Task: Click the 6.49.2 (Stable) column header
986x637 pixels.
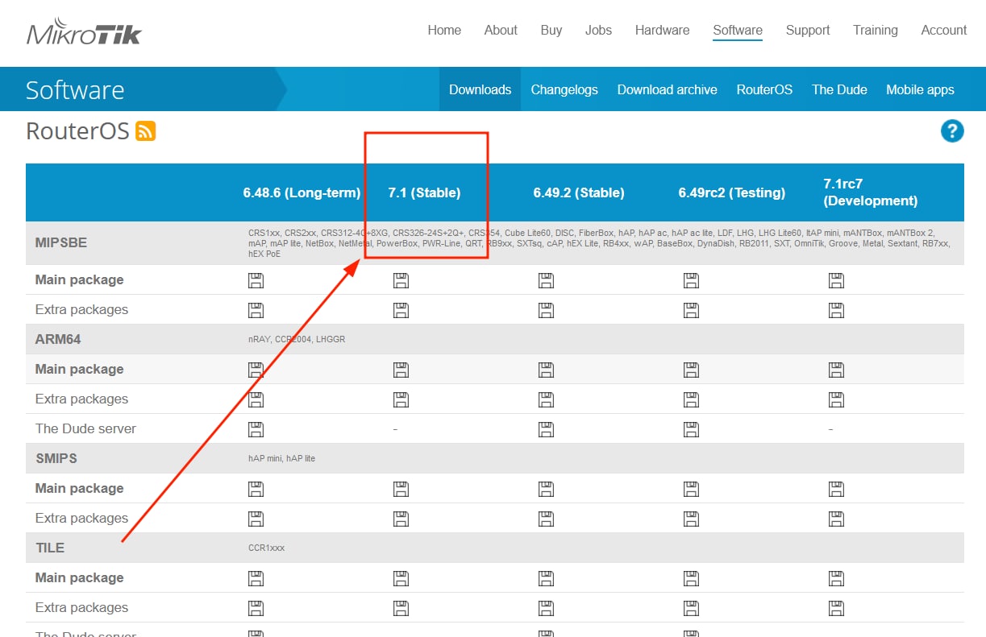Action: [579, 192]
